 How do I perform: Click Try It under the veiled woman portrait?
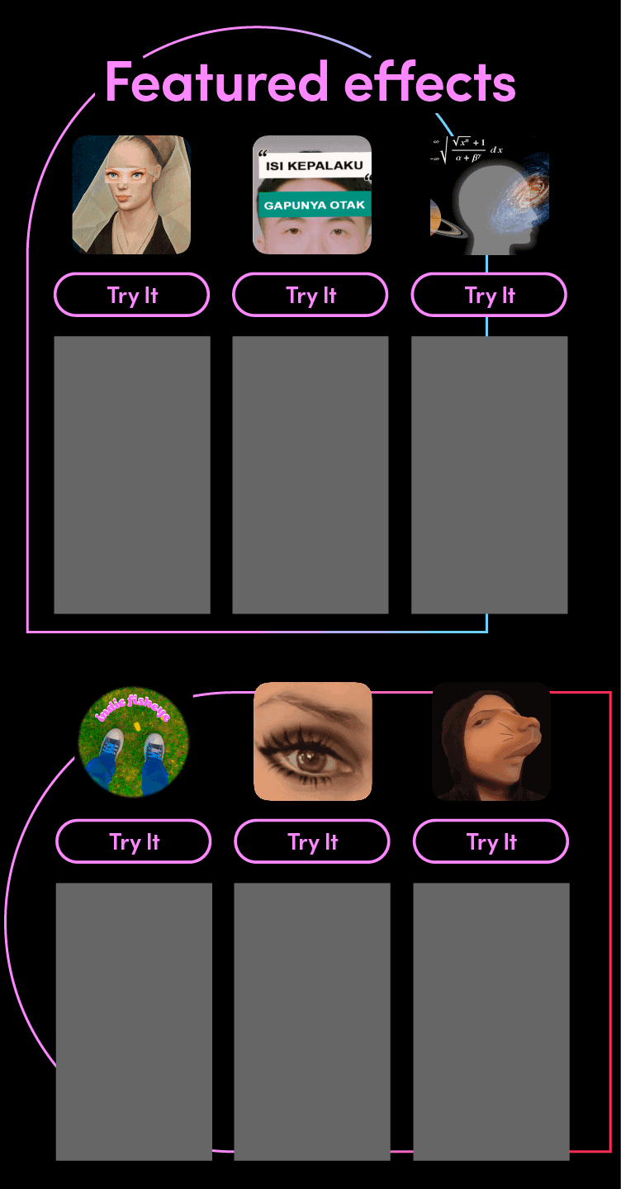(132, 295)
